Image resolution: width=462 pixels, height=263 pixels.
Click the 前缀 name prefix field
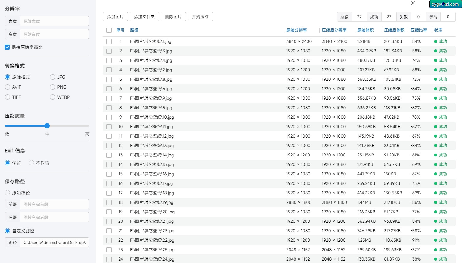54,204
